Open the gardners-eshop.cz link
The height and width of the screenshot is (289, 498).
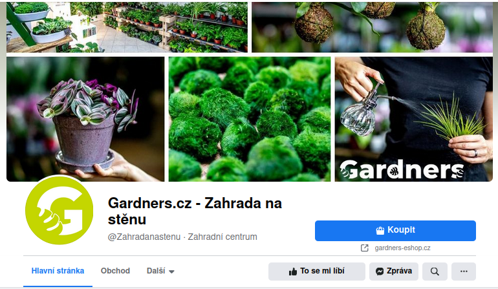coord(402,248)
